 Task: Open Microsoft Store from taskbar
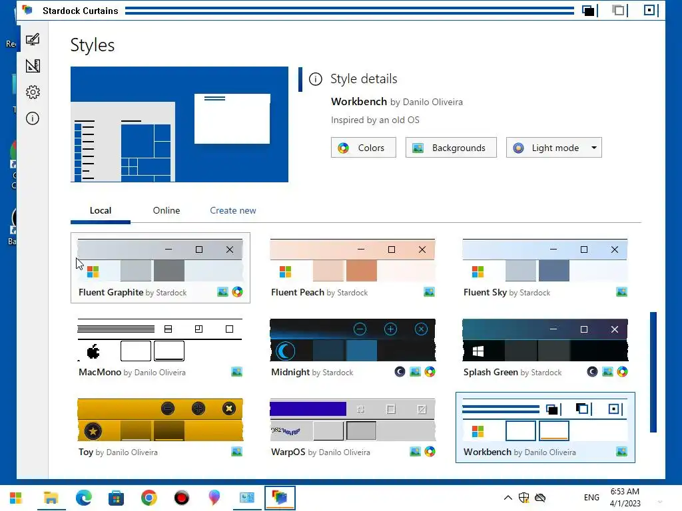tap(116, 498)
